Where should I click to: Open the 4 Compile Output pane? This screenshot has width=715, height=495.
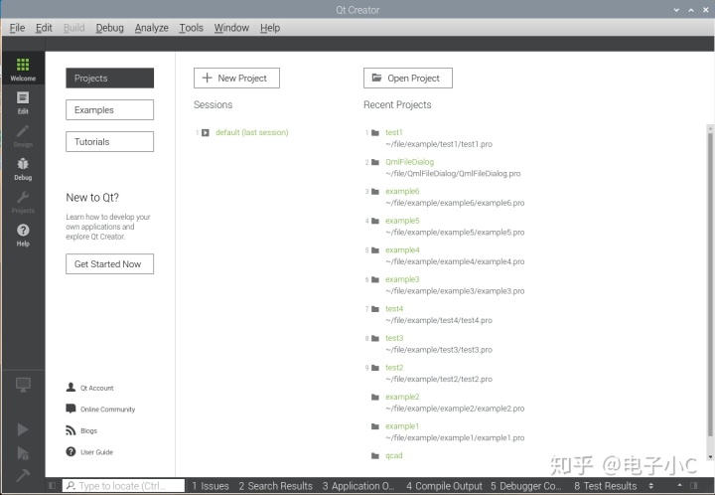pos(444,486)
